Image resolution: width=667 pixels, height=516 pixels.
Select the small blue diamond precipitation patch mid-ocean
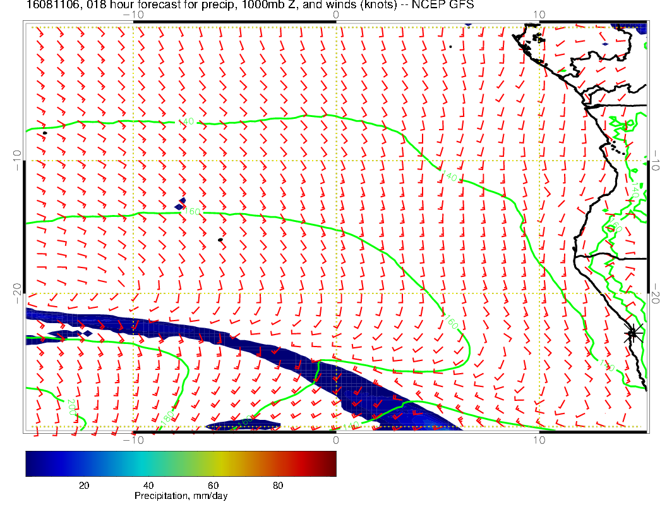(181, 204)
